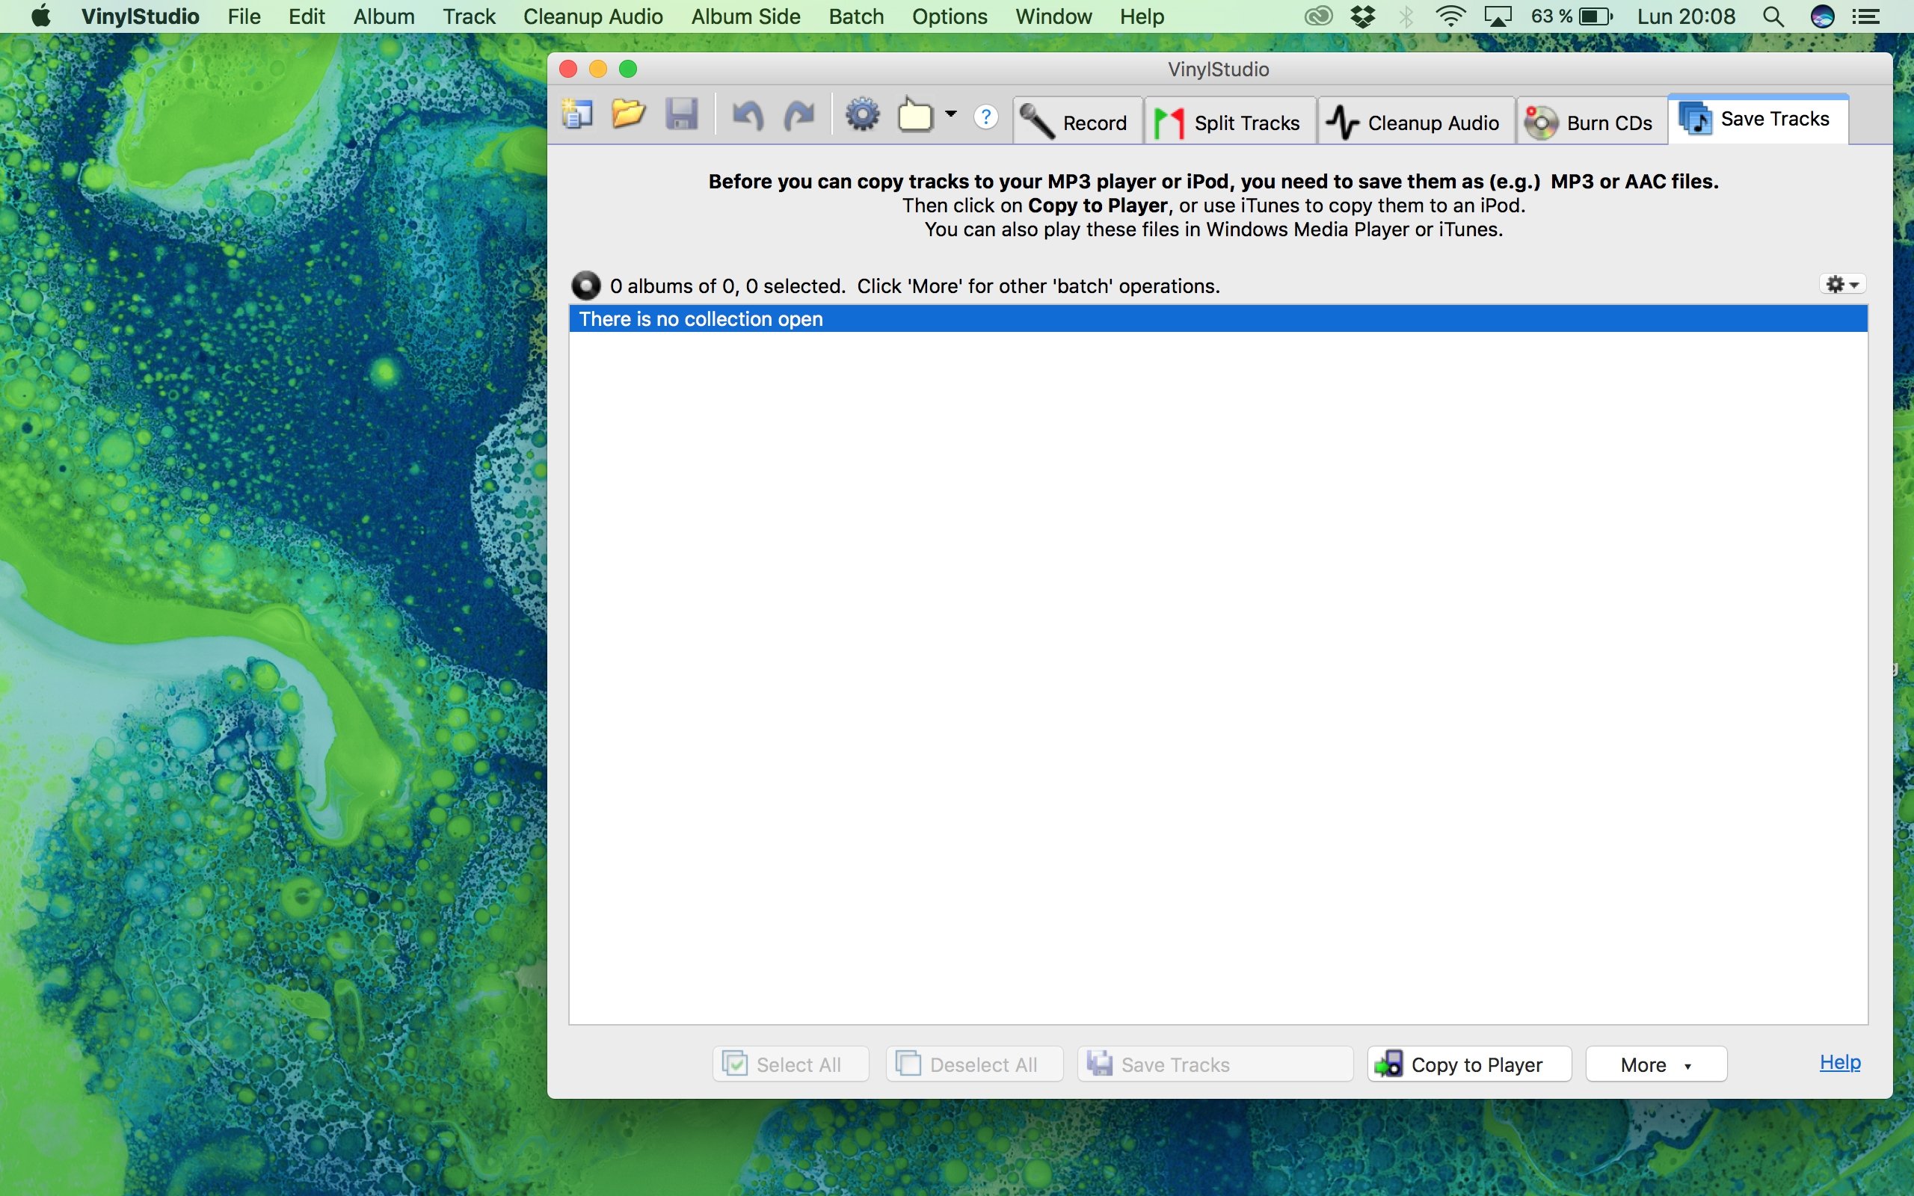This screenshot has height=1196, width=1914.
Task: Open the Album menu in menu bar
Action: [382, 16]
